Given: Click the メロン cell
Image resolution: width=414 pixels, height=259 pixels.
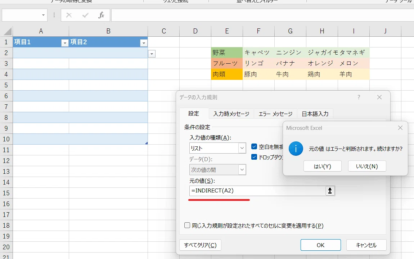Looking at the screenshot, I should pyautogui.click(x=354, y=64).
